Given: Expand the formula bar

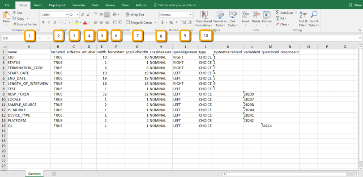Looking at the screenshot, I should click(360, 38).
